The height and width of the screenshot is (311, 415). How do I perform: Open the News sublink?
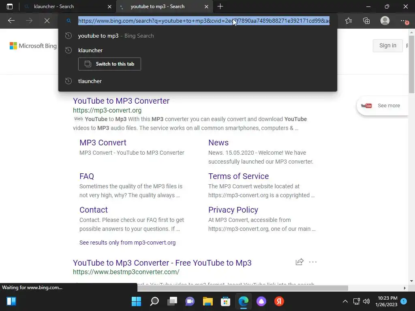218,143
